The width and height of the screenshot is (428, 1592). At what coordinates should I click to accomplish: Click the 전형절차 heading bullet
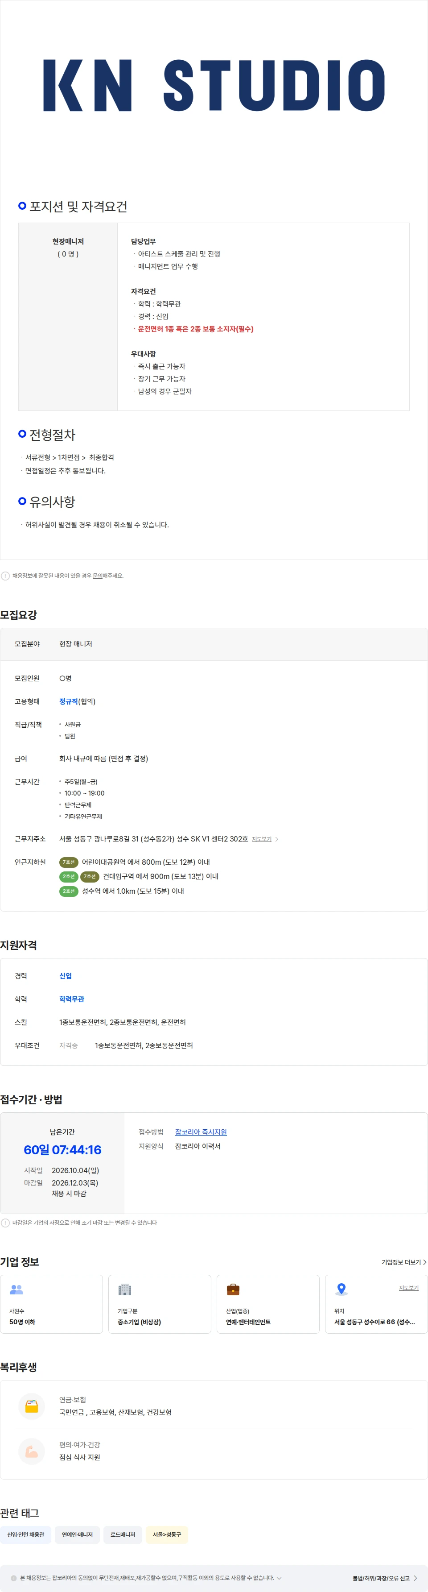[x=22, y=434]
